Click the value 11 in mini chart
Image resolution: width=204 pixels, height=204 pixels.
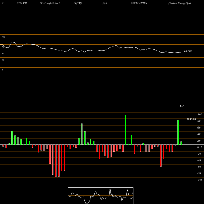(x=131, y=193)
